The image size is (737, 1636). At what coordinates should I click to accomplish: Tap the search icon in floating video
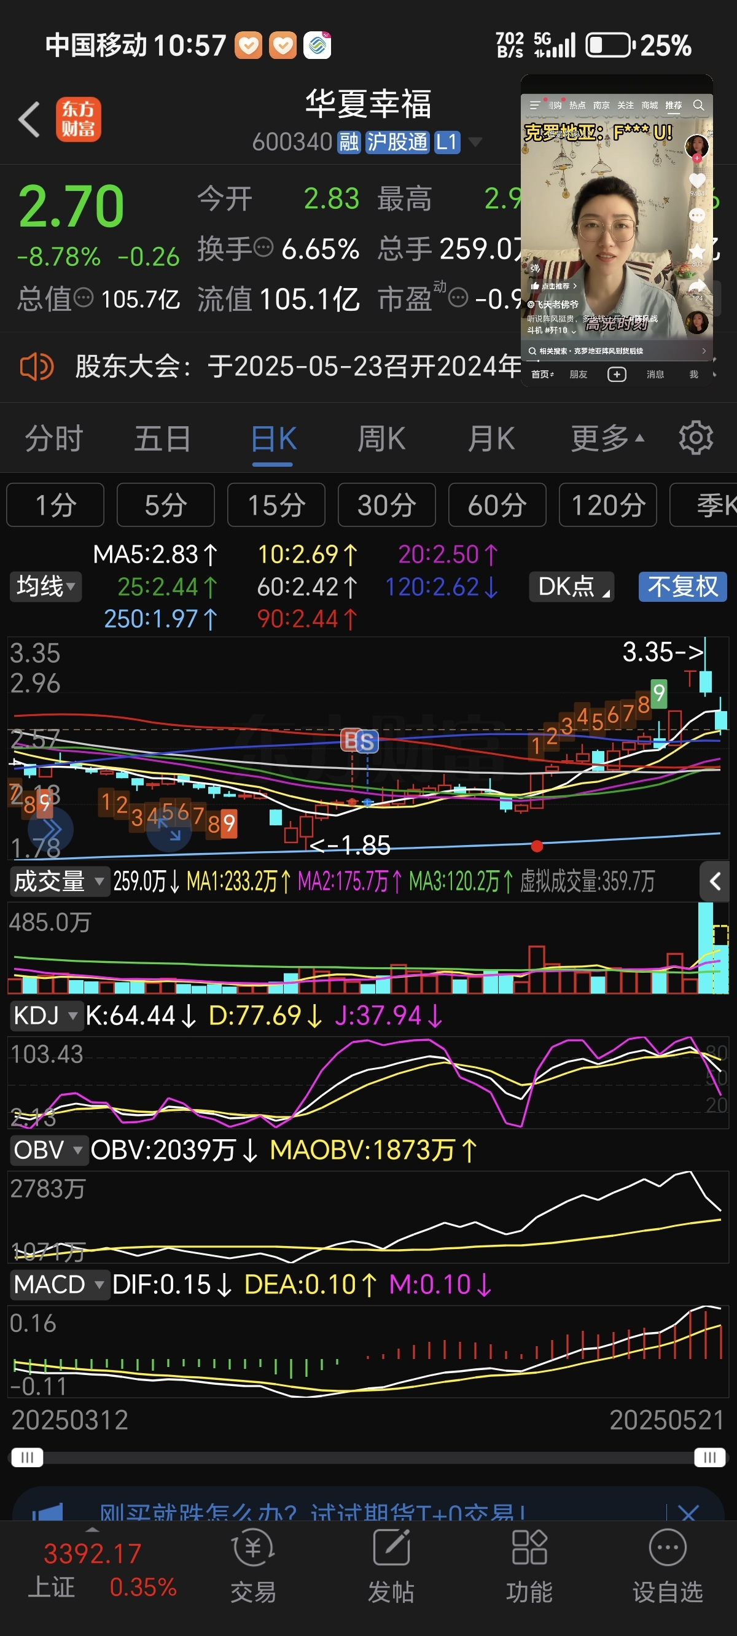pyautogui.click(x=698, y=106)
